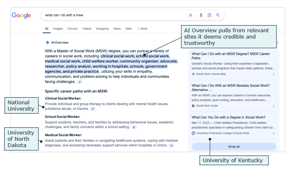Open options menu for University of Kentucky result
The image size is (290, 171).
pos(274,133)
